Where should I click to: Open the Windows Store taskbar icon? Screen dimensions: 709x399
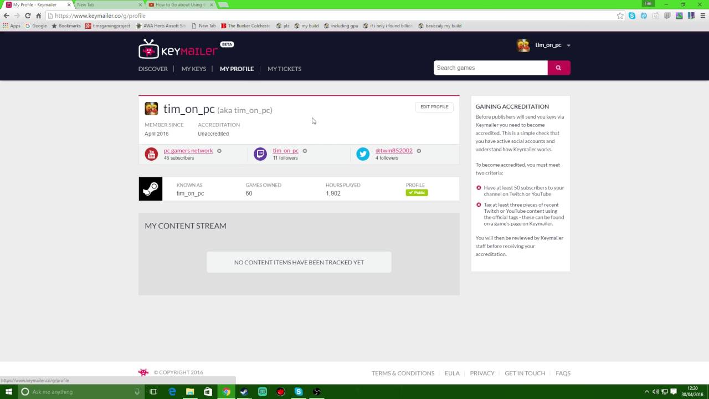pos(208,392)
